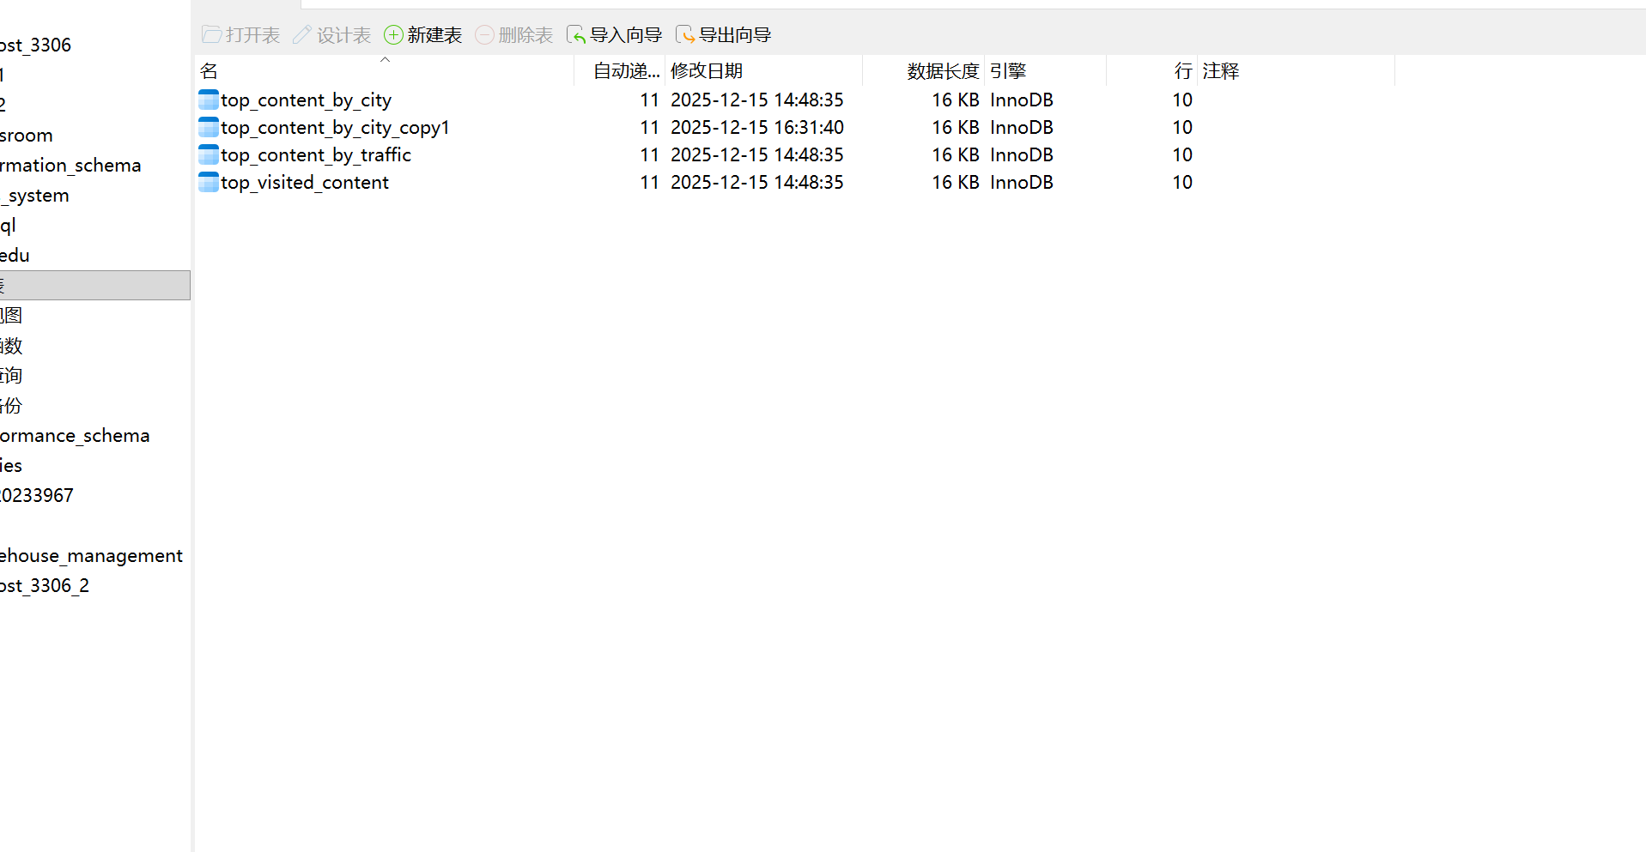This screenshot has height=852, width=1646.
Task: Select the highlighted tables node in sidebar
Action: 94,286
